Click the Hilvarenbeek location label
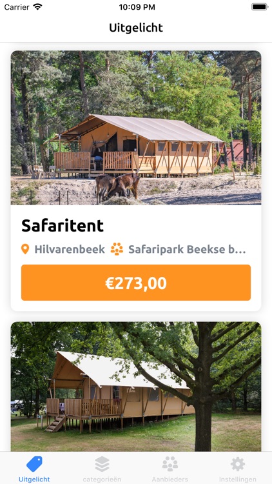Screen dimensions: 272x484 click(70, 249)
